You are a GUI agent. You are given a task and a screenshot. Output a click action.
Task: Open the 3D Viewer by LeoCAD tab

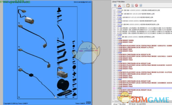tap(137, 104)
